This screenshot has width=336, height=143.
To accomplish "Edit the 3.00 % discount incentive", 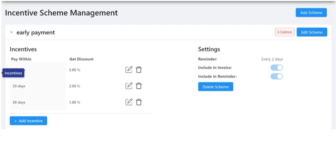I will [129, 70].
